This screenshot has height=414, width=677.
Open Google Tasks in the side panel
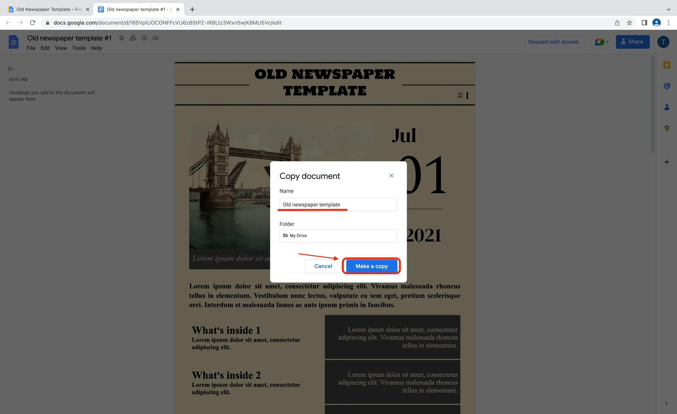[667, 86]
